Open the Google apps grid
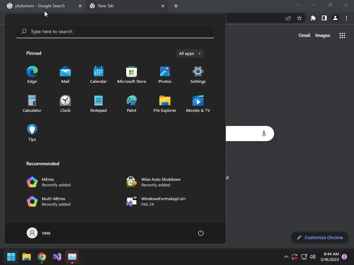Viewport: 354px width, 265px height. click(x=342, y=36)
